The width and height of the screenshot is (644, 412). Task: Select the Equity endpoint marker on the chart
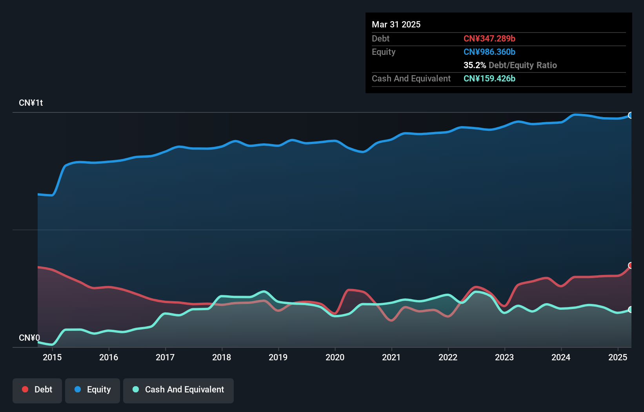631,115
